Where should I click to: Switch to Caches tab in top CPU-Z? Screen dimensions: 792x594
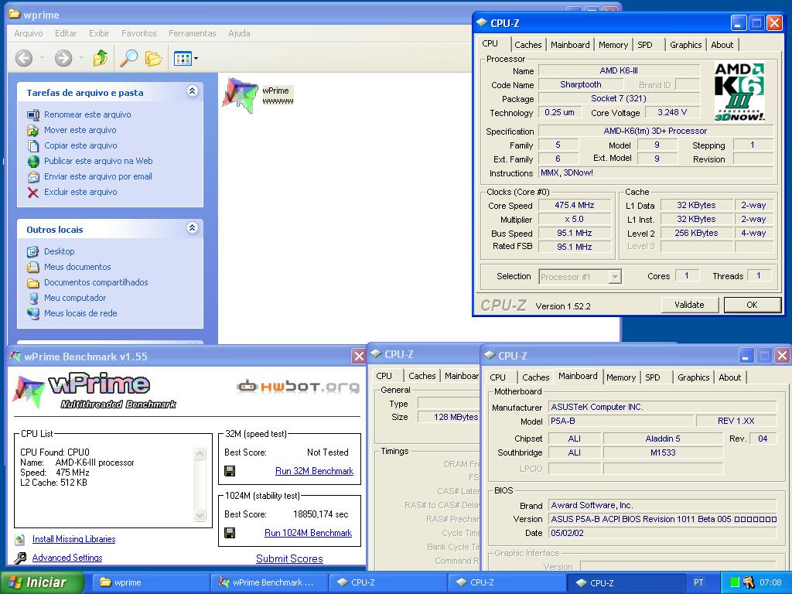coord(527,45)
